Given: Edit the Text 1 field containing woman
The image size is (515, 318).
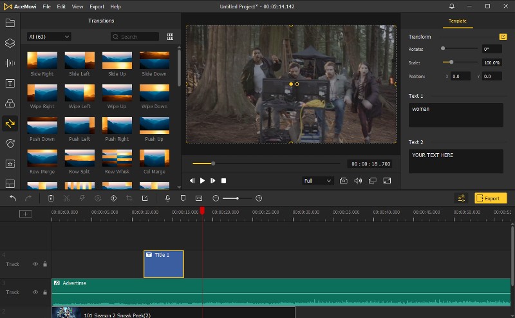Looking at the screenshot, I should 456,115.
